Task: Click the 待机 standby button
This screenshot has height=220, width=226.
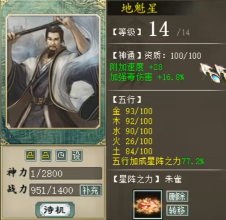Action: [55, 210]
